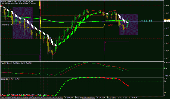Viewport: 170px width, 99px height.
Task: Click the 20 level on DSS scale
Action: click(165, 92)
